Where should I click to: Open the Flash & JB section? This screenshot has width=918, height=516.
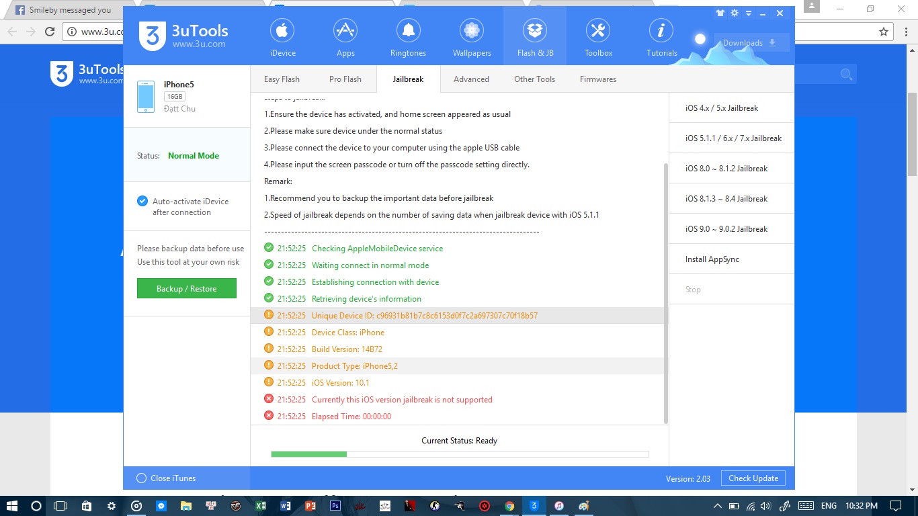click(535, 37)
